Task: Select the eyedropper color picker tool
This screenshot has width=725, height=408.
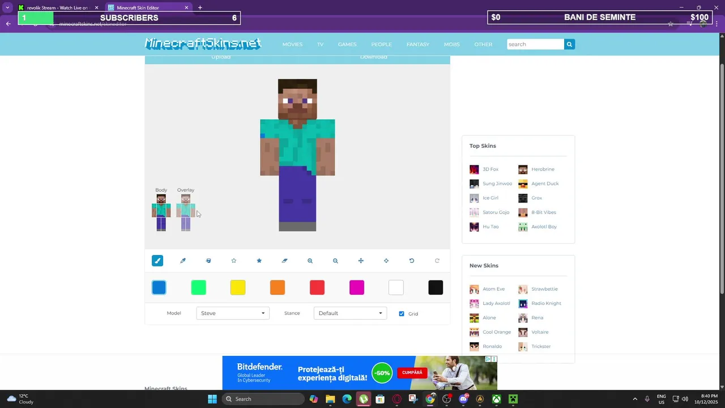Action: 183,261
